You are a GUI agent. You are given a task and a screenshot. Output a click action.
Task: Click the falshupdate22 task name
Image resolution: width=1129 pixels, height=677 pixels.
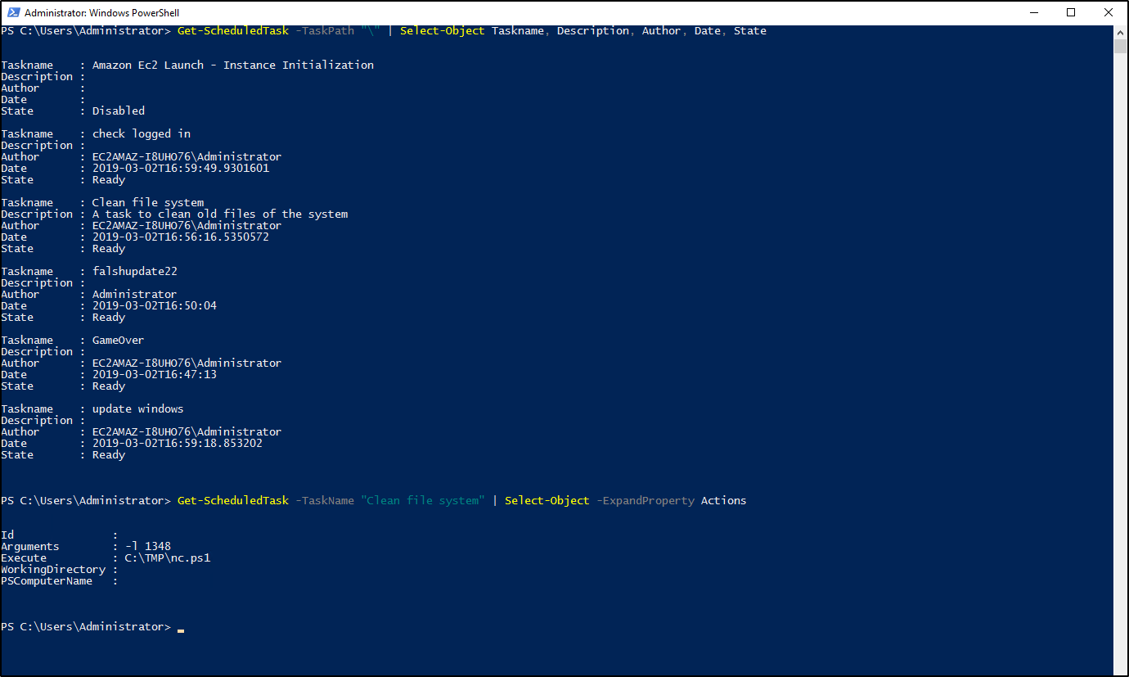pyautogui.click(x=134, y=272)
